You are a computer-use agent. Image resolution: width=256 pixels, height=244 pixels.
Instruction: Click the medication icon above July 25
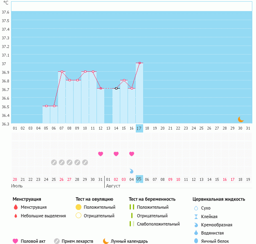coord(54,162)
